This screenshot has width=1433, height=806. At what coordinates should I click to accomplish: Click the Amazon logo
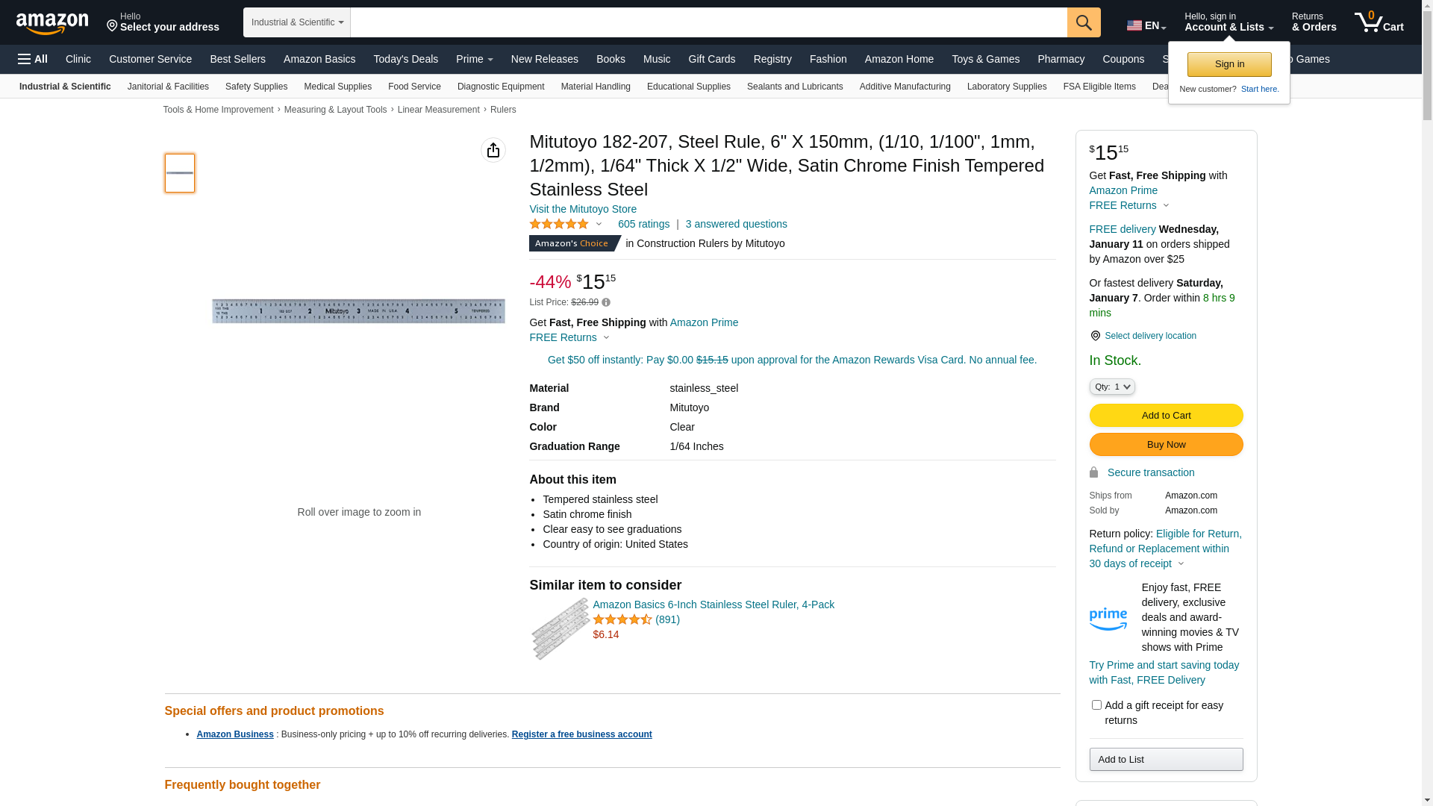click(x=52, y=23)
